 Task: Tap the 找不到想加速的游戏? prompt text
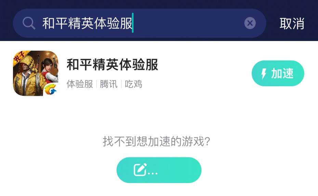tap(156, 141)
